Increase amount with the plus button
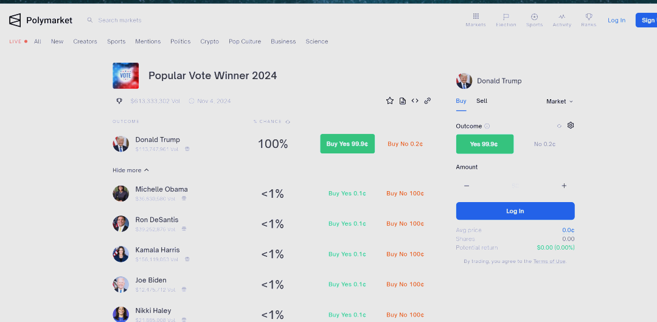Screen dimensions: 657x322 coord(564,186)
